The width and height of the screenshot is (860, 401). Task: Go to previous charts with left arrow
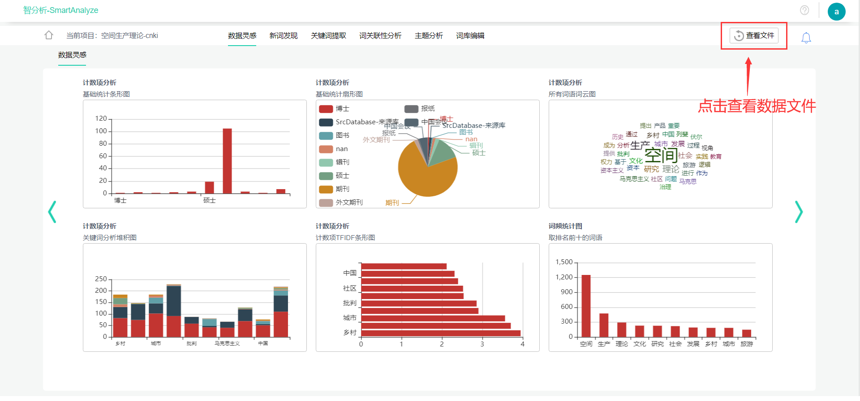pos(52,211)
